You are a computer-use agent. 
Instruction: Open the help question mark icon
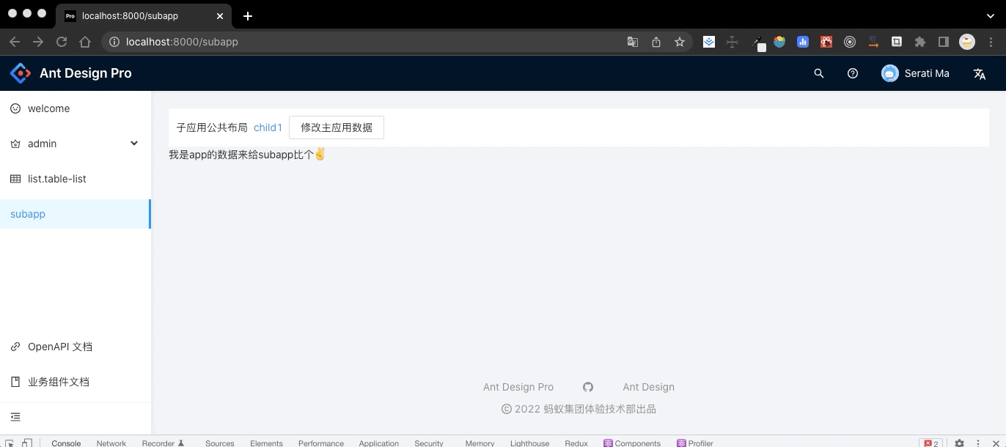point(852,73)
